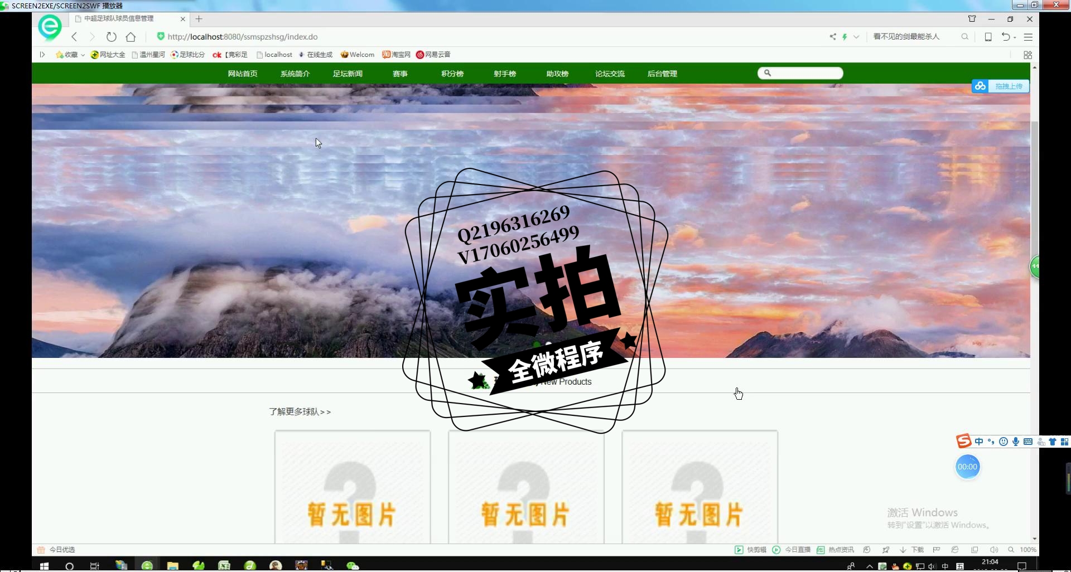Viewport: 1071px width, 572px height.
Task: Click the site search field in green navbar
Action: [x=800, y=73]
